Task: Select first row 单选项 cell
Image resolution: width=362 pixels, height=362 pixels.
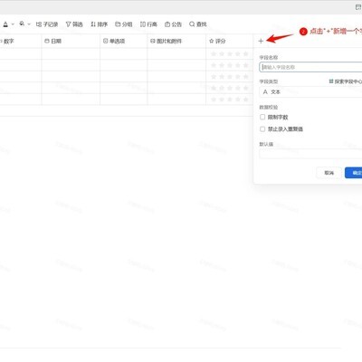Action: pyautogui.click(x=124, y=53)
